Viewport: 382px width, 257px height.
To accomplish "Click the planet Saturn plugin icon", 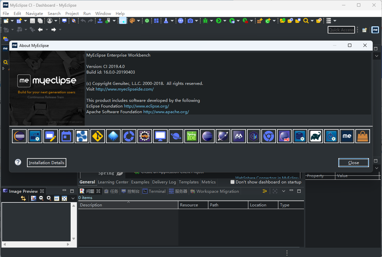I will 176,136.
